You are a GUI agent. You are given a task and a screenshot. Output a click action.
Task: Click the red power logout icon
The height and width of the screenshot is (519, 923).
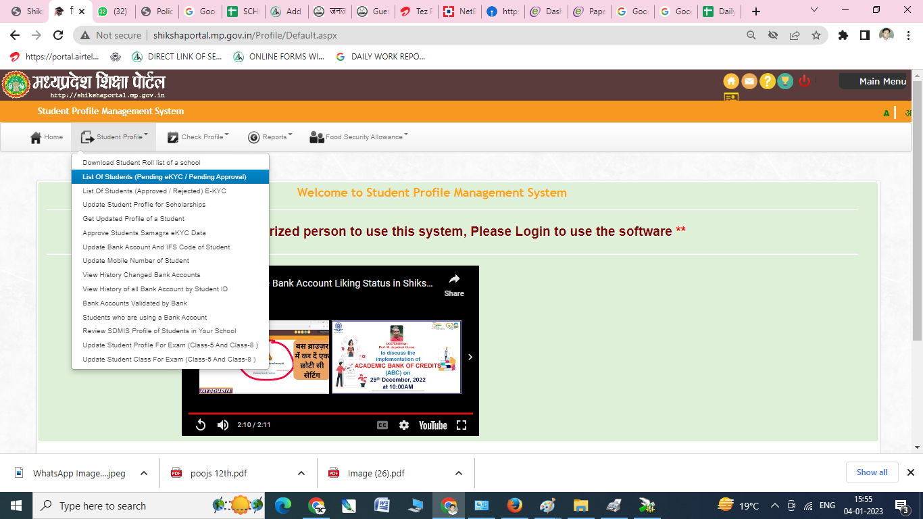pos(804,81)
